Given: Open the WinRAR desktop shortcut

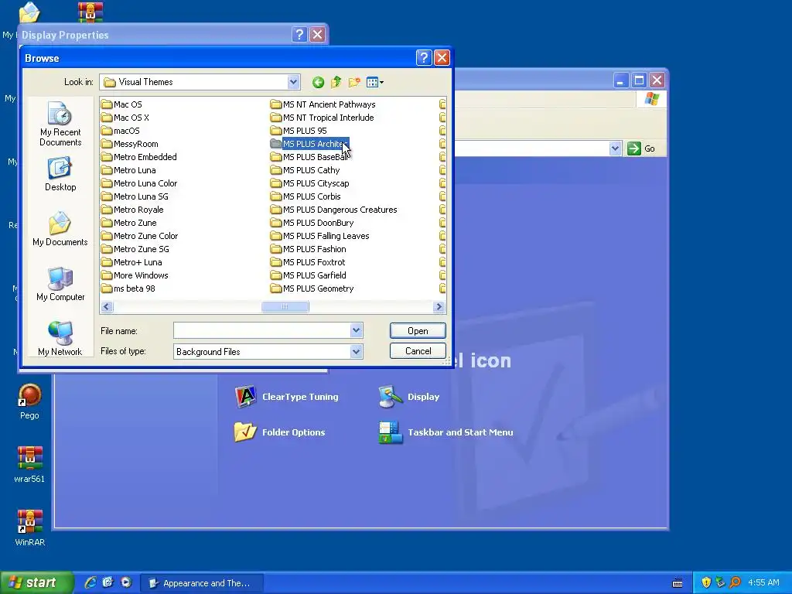Looking at the screenshot, I should pos(29,528).
